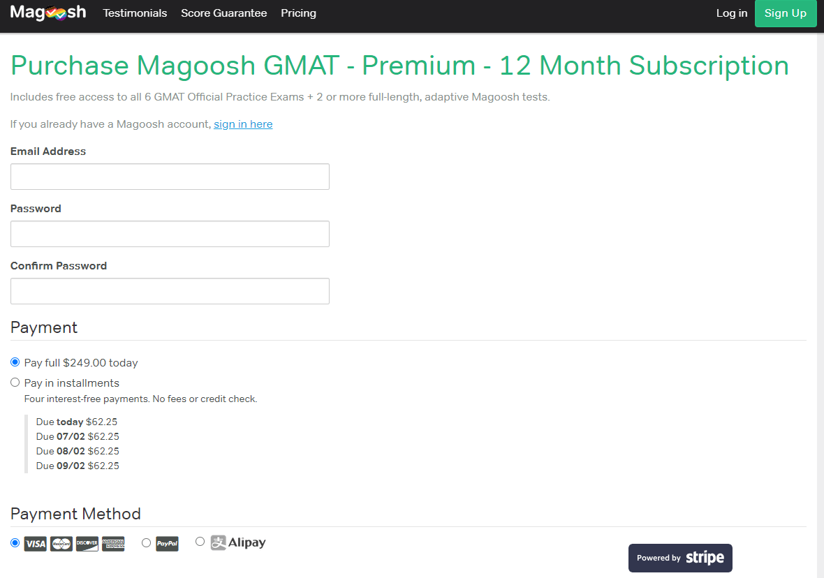The image size is (824, 578).
Task: Select Alipay as payment method
Action: 200,541
